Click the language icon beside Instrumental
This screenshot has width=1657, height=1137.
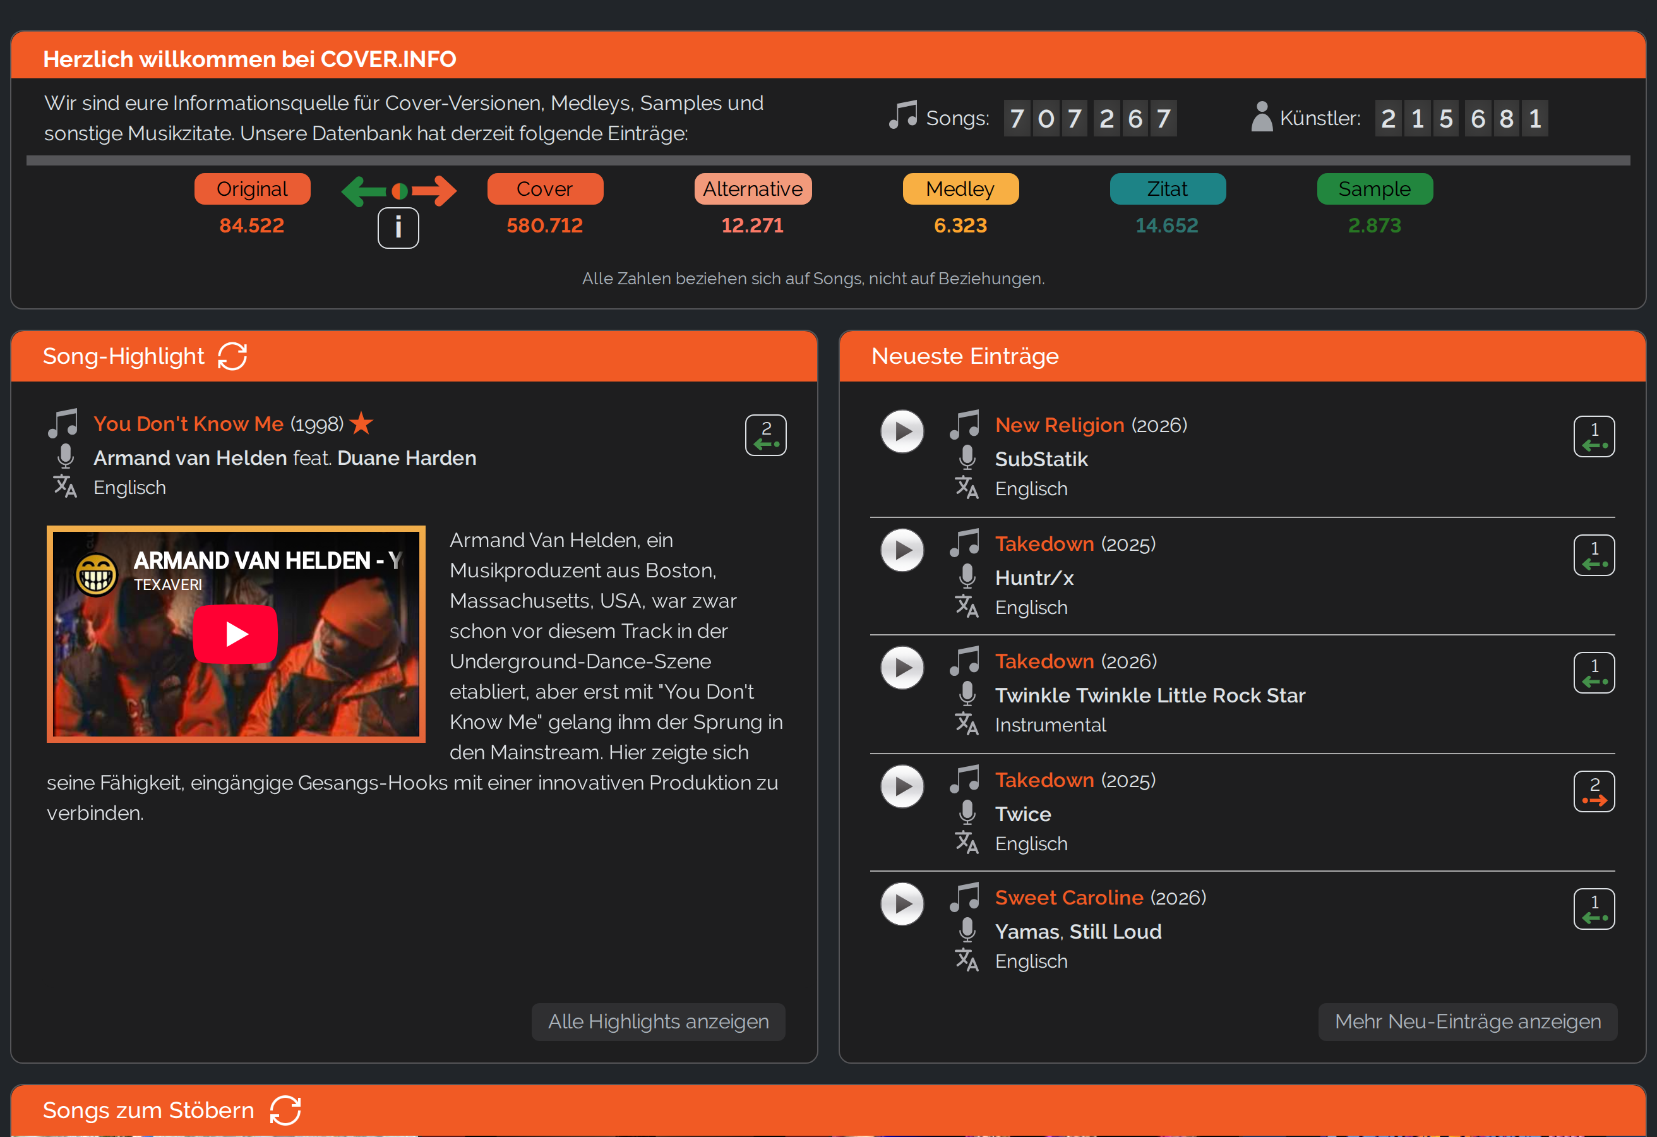967,724
